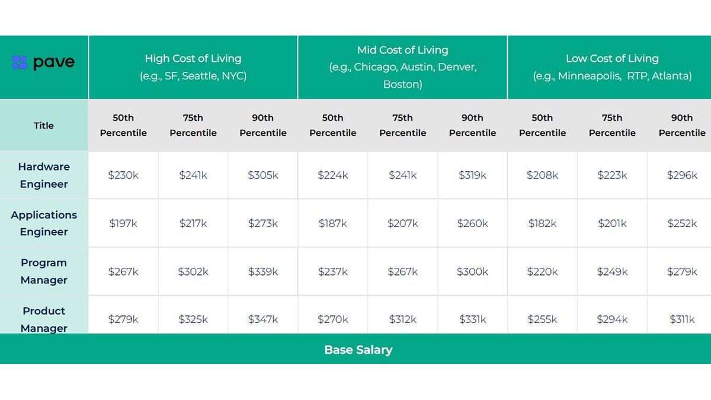The image size is (711, 400).
Task: Click the 90th Percentile header under Mid Cost
Action: tap(472, 125)
